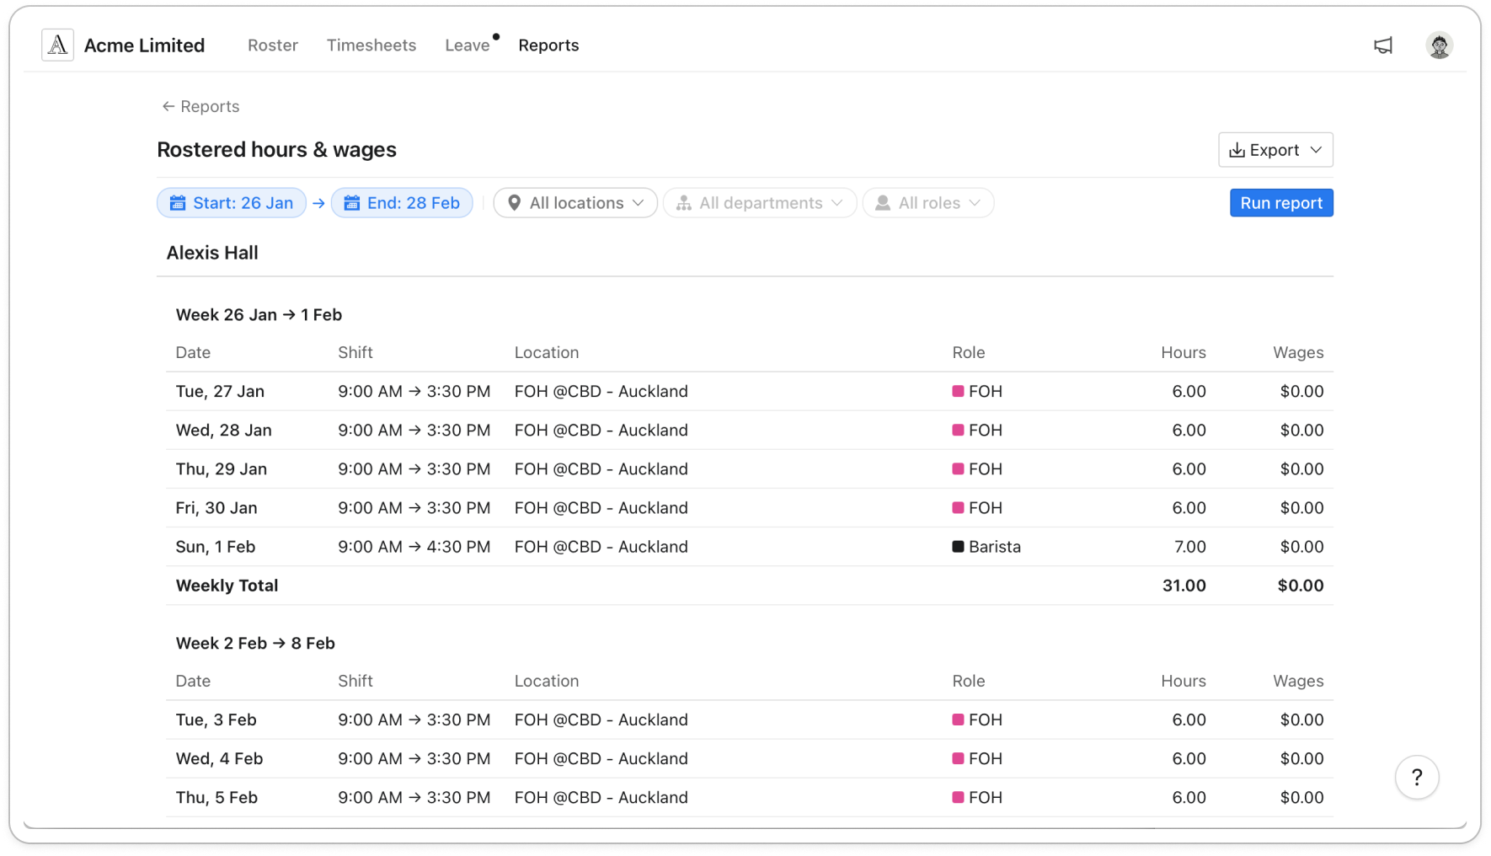
Task: Expand the All locations chevron
Action: (x=638, y=203)
